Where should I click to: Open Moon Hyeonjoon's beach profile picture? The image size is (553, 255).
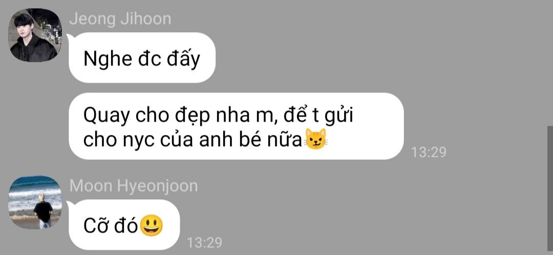[35, 202]
